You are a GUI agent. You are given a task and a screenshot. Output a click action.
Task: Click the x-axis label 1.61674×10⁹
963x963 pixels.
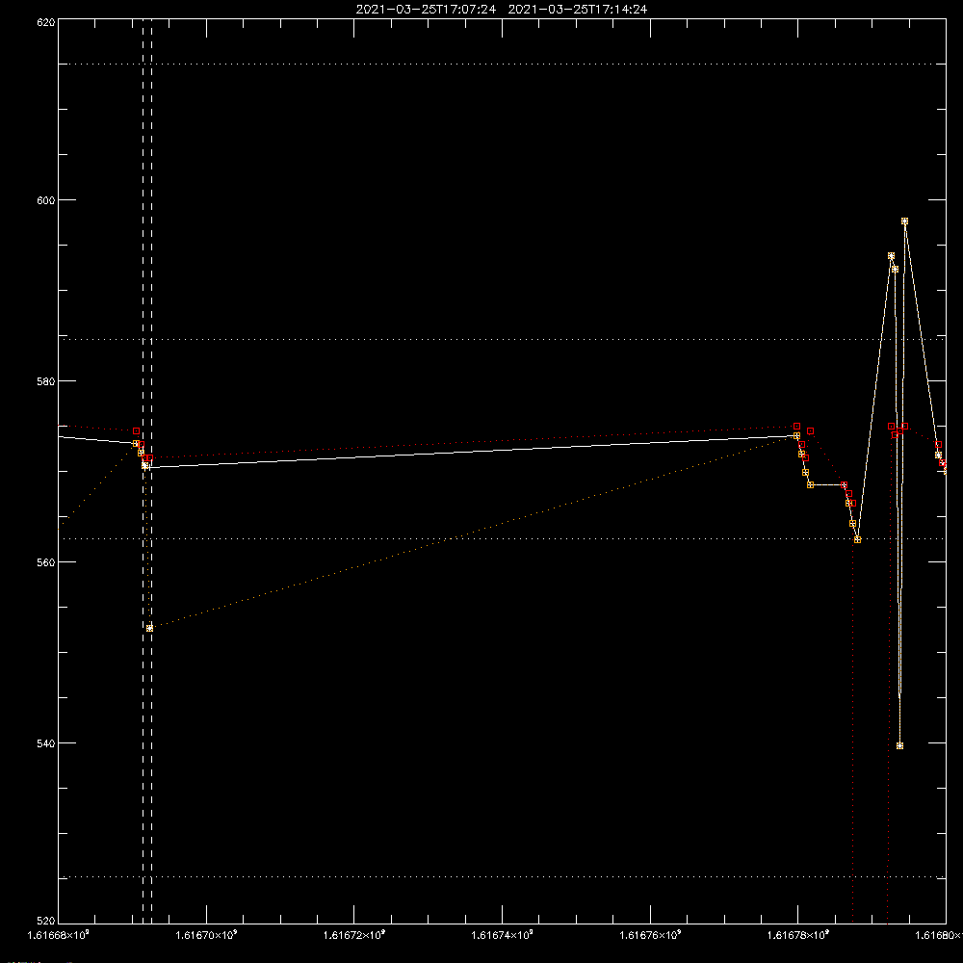503,935
